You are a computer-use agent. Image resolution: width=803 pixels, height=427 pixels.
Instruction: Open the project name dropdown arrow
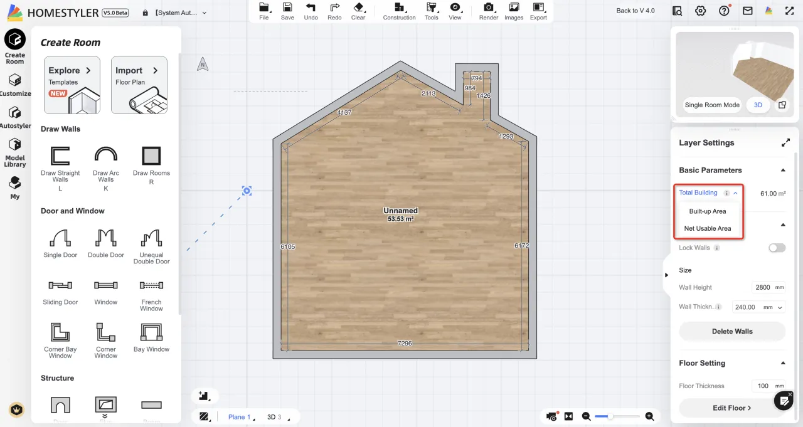coord(204,13)
